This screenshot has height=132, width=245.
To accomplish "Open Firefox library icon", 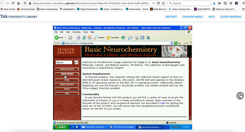I will pos(220,3).
